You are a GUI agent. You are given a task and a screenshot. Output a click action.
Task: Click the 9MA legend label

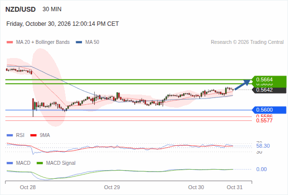click(45, 135)
